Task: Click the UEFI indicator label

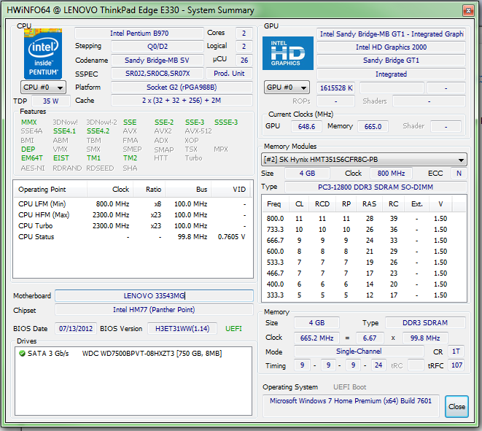Action: (x=233, y=329)
